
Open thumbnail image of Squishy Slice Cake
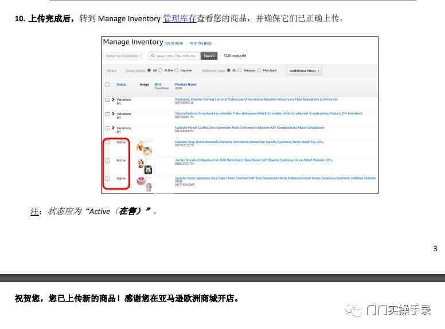[x=145, y=184]
